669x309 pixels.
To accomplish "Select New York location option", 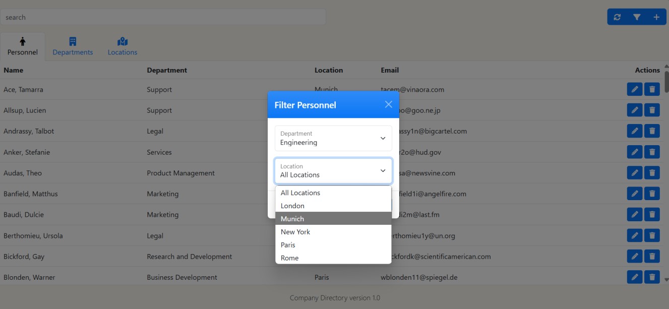I will click(333, 232).
